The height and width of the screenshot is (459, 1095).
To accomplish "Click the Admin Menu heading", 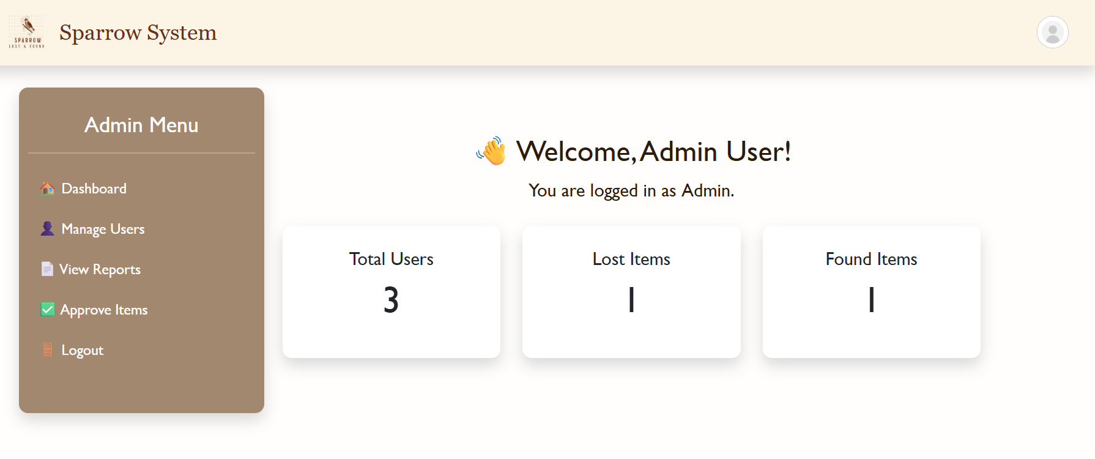I will [141, 125].
